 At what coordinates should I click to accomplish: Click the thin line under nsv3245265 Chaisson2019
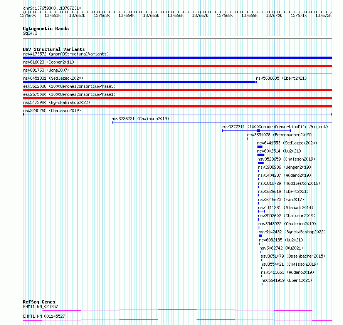click(x=178, y=114)
